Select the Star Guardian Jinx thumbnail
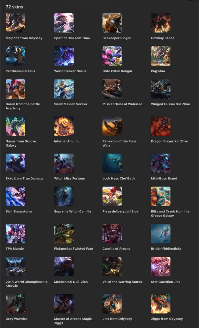 click(x=161, y=267)
